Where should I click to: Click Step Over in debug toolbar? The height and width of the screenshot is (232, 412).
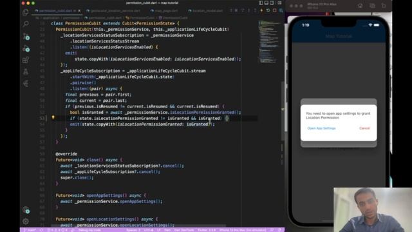click(x=242, y=10)
